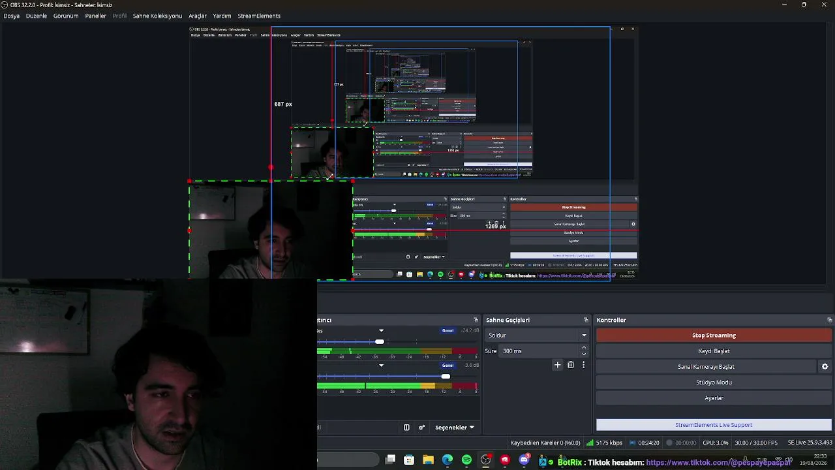This screenshot has height=470, width=835.
Task: Edit the 300 ms duration field
Action: 539,351
